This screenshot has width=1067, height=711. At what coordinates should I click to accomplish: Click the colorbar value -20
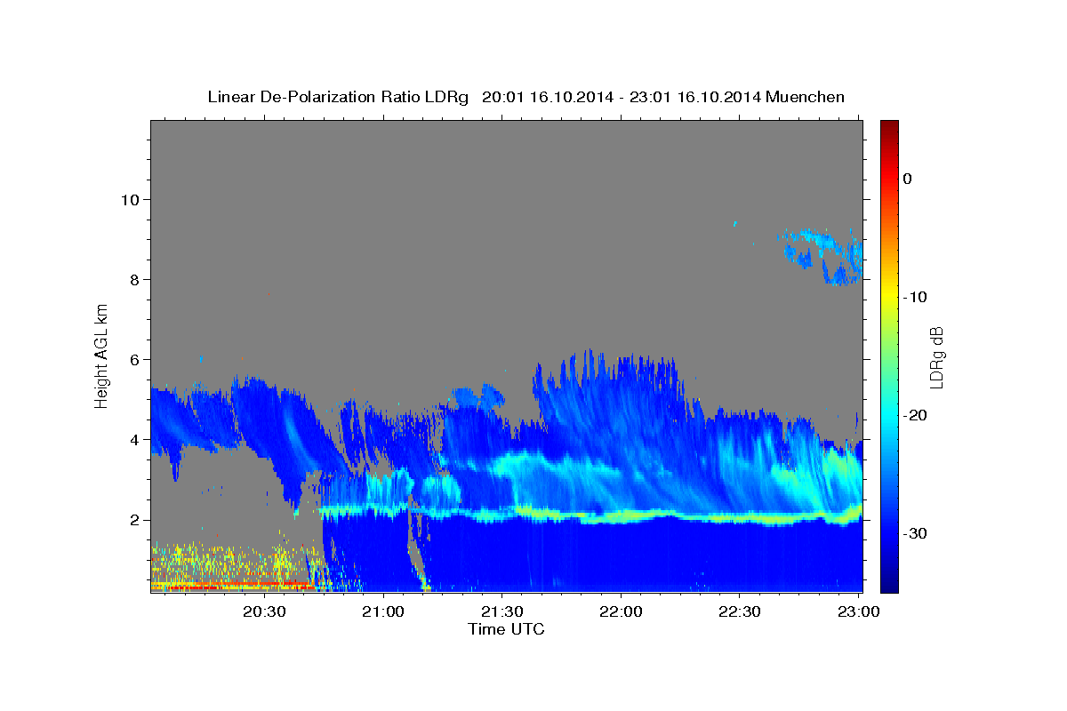coord(915,415)
